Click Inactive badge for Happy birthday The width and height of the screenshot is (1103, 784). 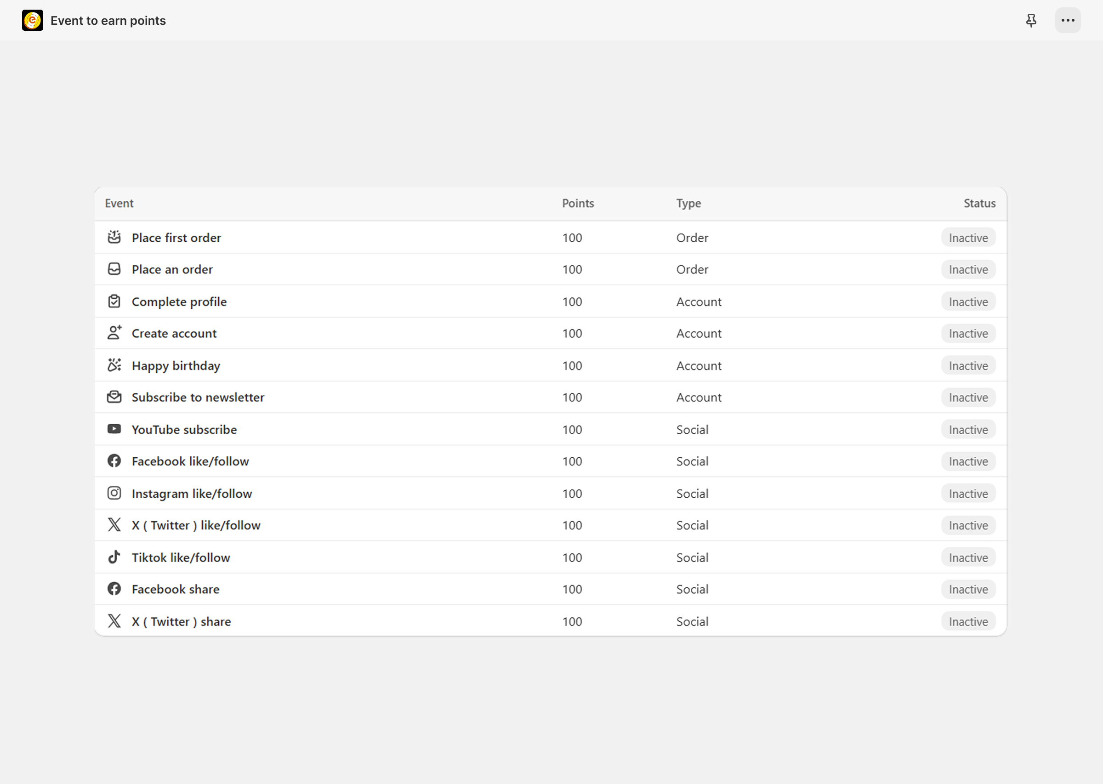point(968,365)
